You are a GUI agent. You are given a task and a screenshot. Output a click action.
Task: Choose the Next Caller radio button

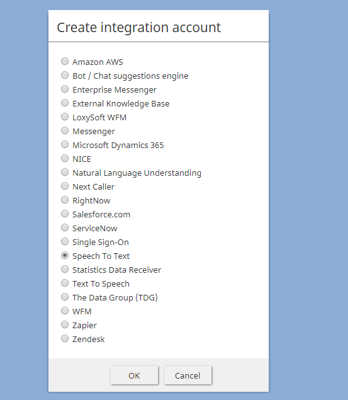pyautogui.click(x=65, y=186)
